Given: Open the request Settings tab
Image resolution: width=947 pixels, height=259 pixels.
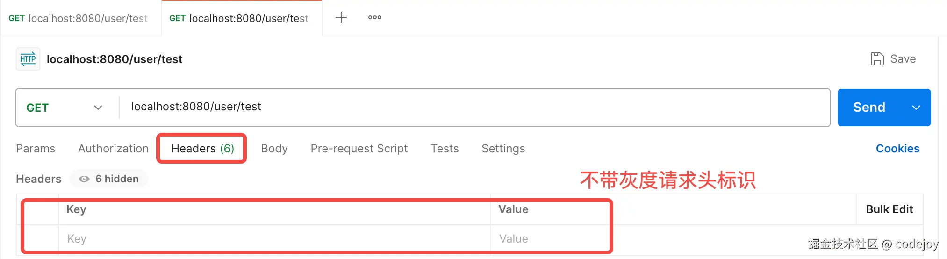Looking at the screenshot, I should point(503,149).
